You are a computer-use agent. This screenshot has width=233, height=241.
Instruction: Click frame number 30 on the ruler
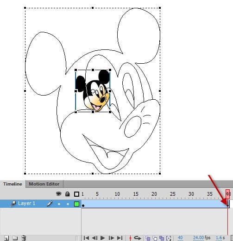pos(191,194)
